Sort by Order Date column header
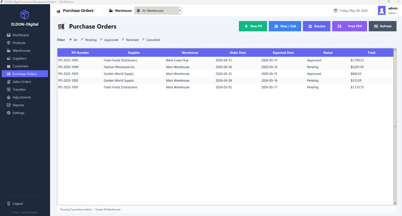This screenshot has height=216, width=402. [x=238, y=53]
